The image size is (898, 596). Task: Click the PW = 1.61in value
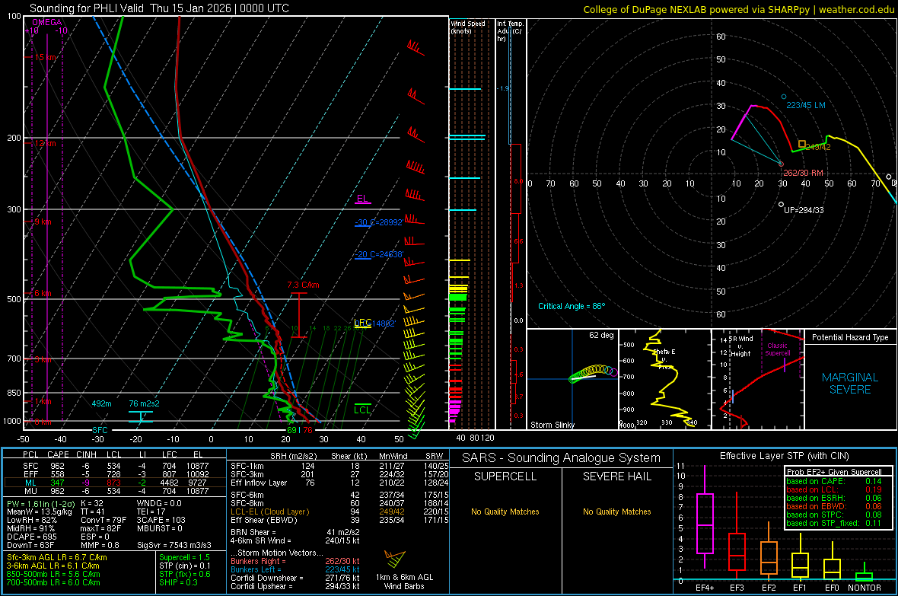[x=40, y=503]
